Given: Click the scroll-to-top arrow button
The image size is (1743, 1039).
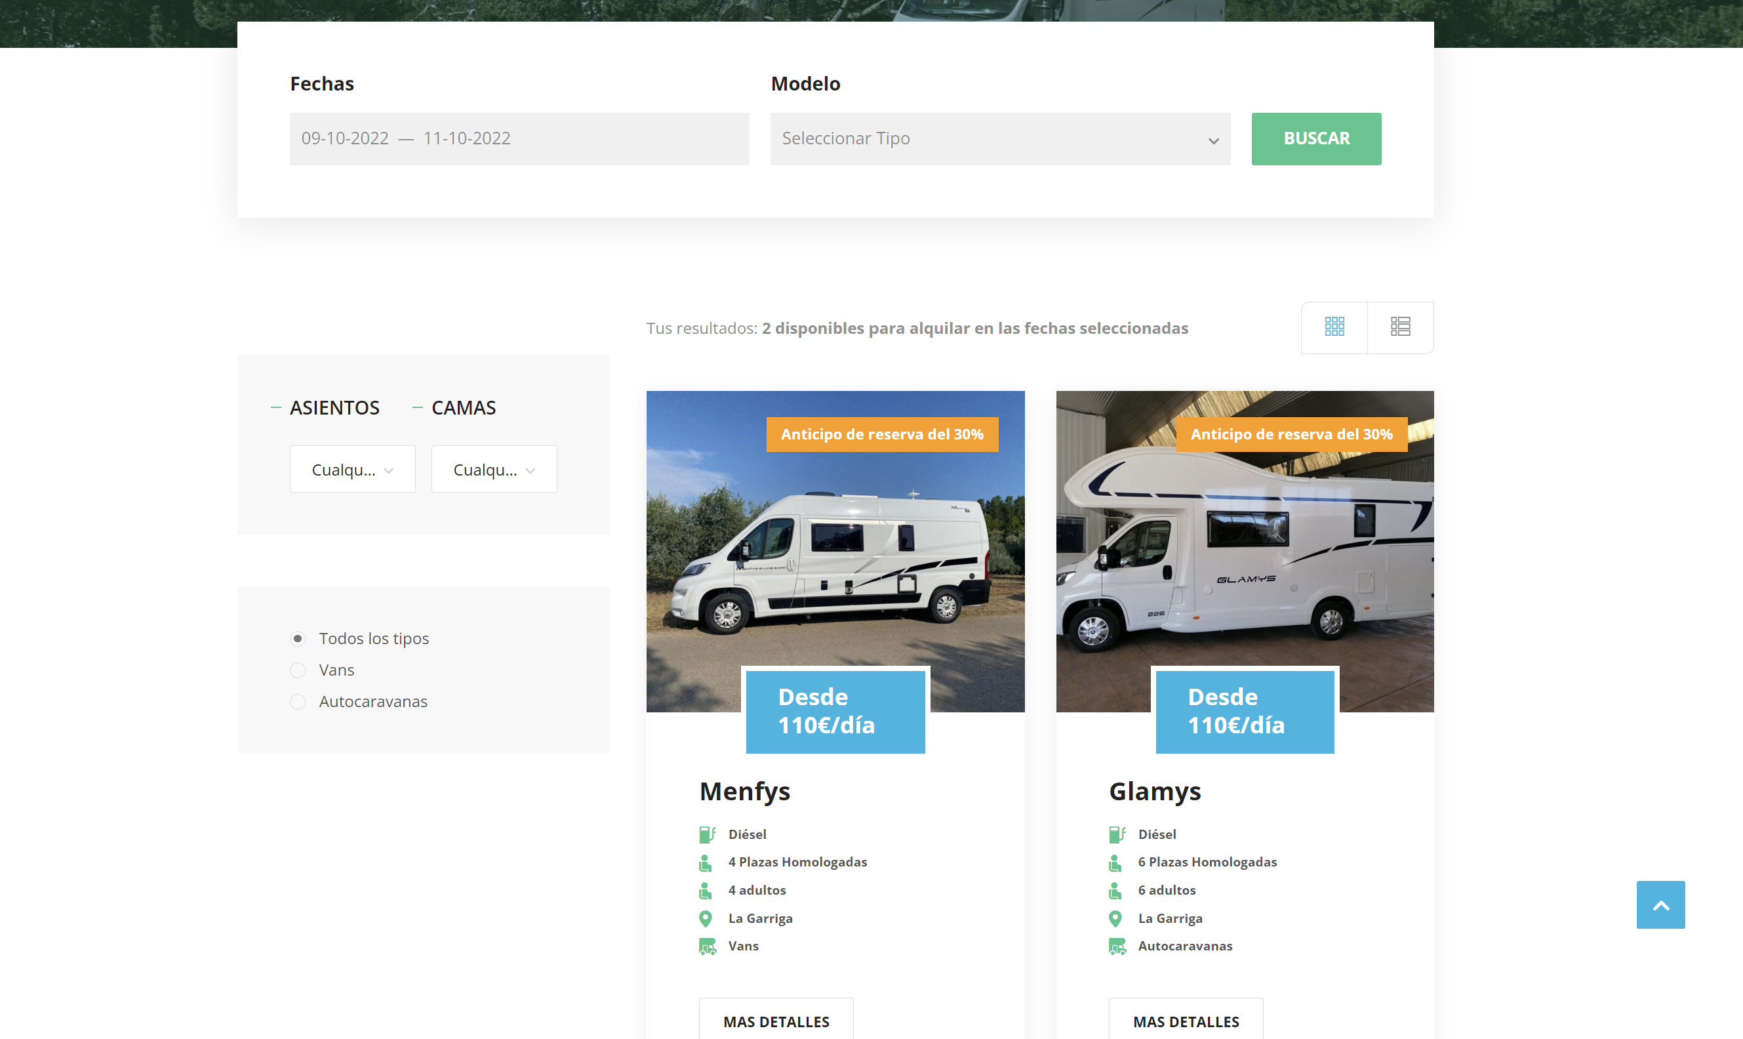Looking at the screenshot, I should pyautogui.click(x=1660, y=905).
